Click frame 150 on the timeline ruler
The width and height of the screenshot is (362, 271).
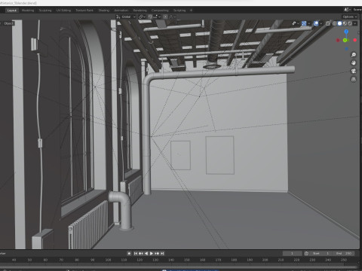(187, 260)
